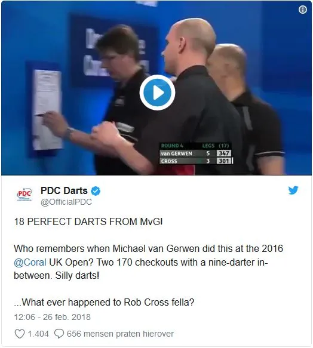Click the speech bubble reply icon

(59, 334)
